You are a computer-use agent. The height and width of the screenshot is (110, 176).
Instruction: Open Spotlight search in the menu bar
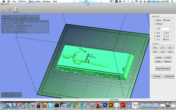pyautogui.click(x=172, y=1)
